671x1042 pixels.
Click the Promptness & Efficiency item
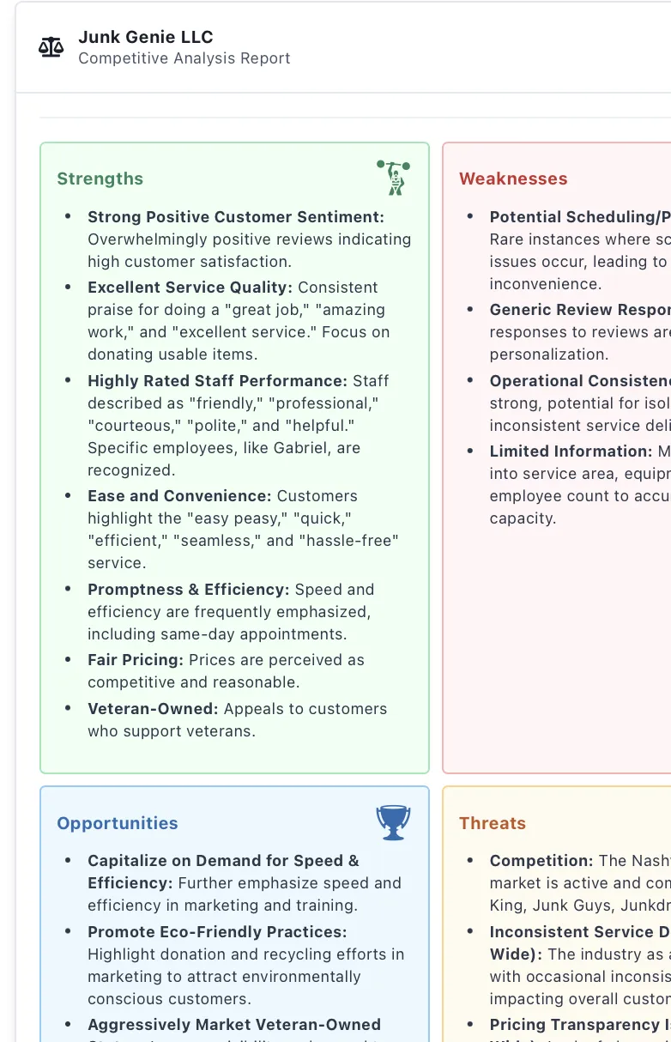[x=188, y=590]
